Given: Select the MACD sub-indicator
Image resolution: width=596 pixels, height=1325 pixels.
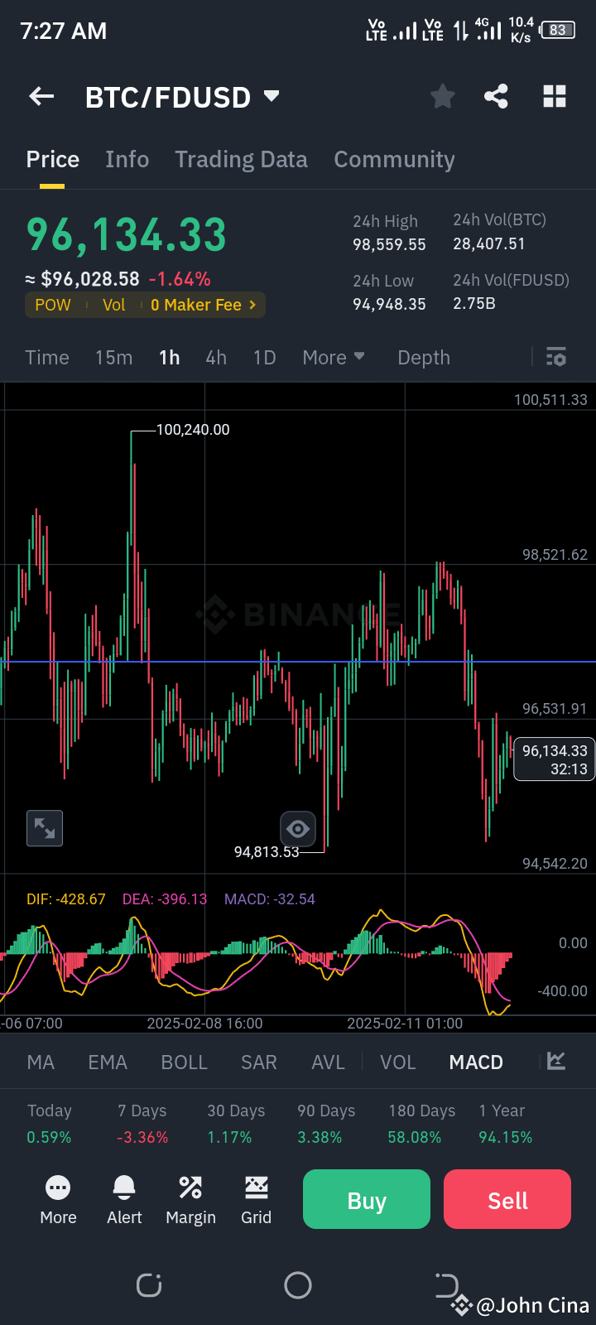Looking at the screenshot, I should [476, 1062].
